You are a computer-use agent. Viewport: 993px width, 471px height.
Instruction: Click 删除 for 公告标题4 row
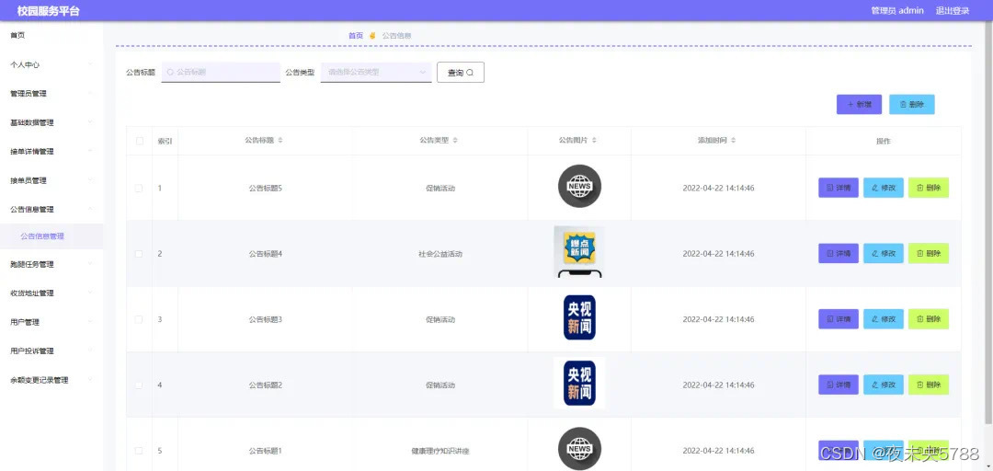(x=928, y=254)
